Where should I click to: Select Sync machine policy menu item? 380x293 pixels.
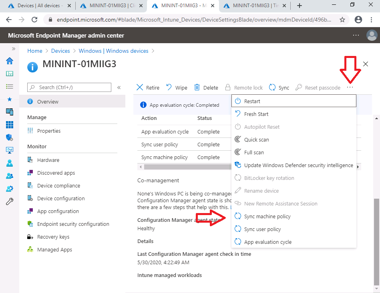294,217
